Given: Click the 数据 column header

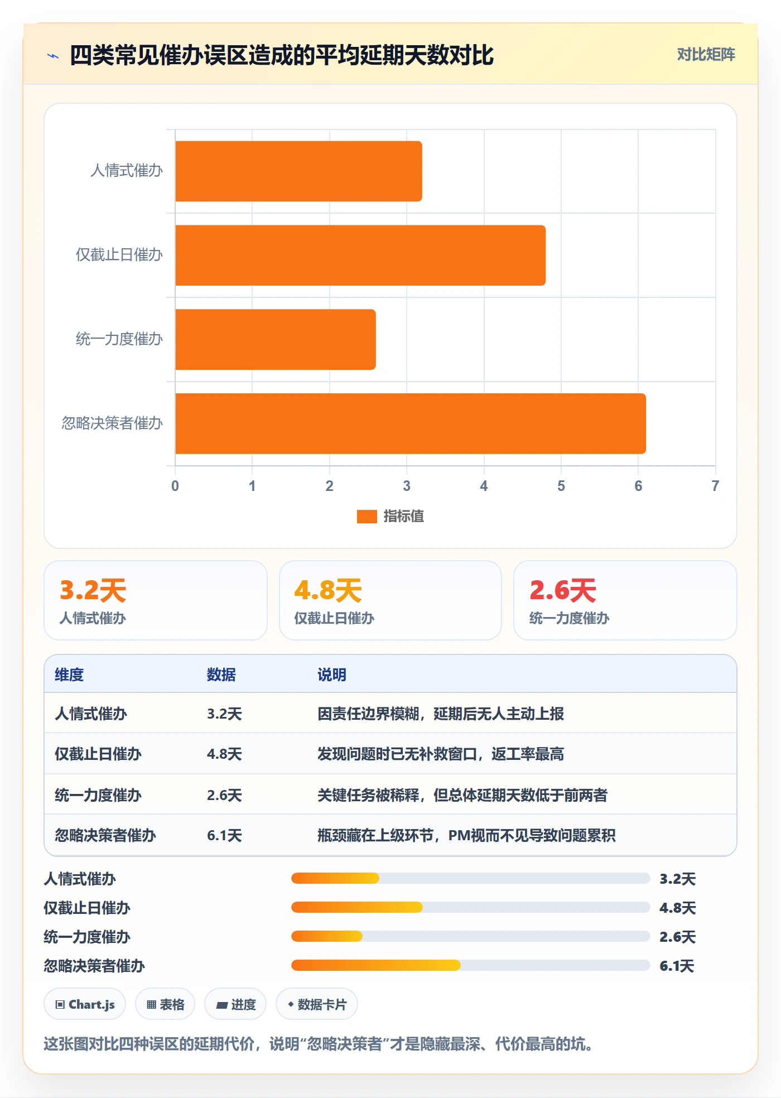Looking at the screenshot, I should point(221,675).
